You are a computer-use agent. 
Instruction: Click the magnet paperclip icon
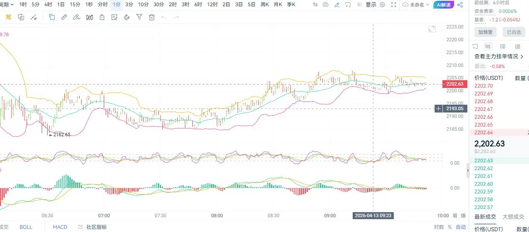[x=127, y=17]
